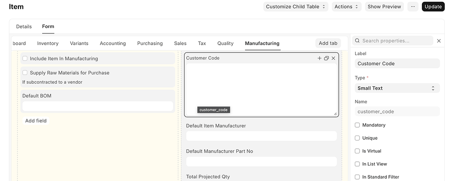Click the Default Manufacturer Part No input
Viewport: 470px width, 181px height.
pos(261,162)
